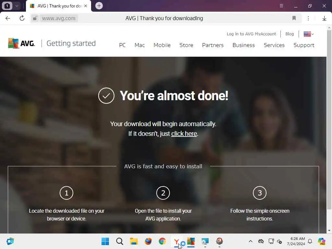Screen dimensions: 332x249
Task: Click the 'click here' download link
Action: [184, 134]
